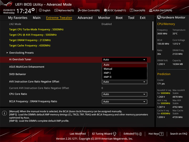This screenshot has width=189, height=142.
Task: Open BCLK Frequency : DRAM Frequency Ratio dropdown
Action: tap(124, 102)
